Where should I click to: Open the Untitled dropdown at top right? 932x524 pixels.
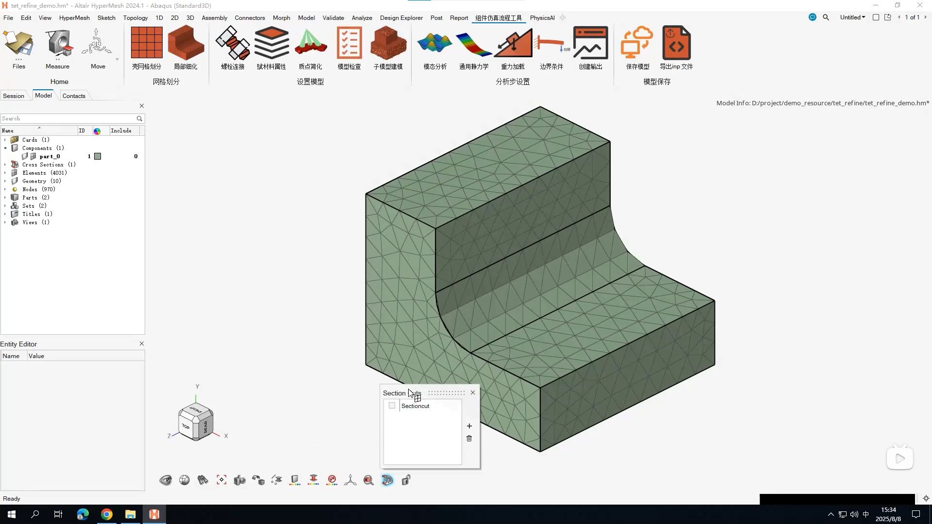pos(852,17)
